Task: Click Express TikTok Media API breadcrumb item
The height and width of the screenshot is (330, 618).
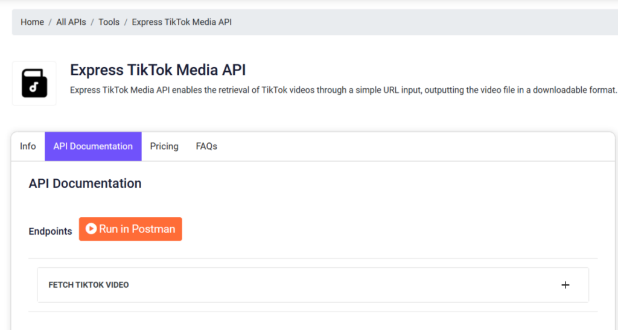Action: coord(182,22)
